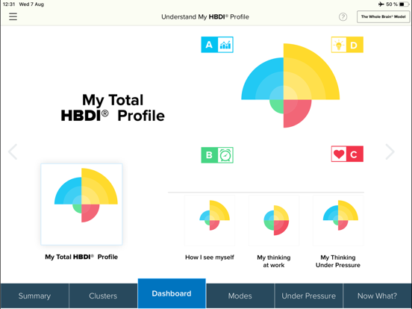
Task: Switch to the Summary tab
Action: pos(34,296)
